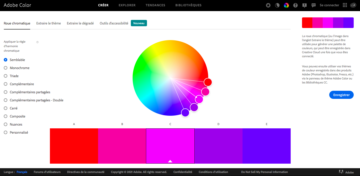This screenshot has height=176, width=360.
Task: Switch to Outils d'accessibilité tab
Action: (114, 23)
